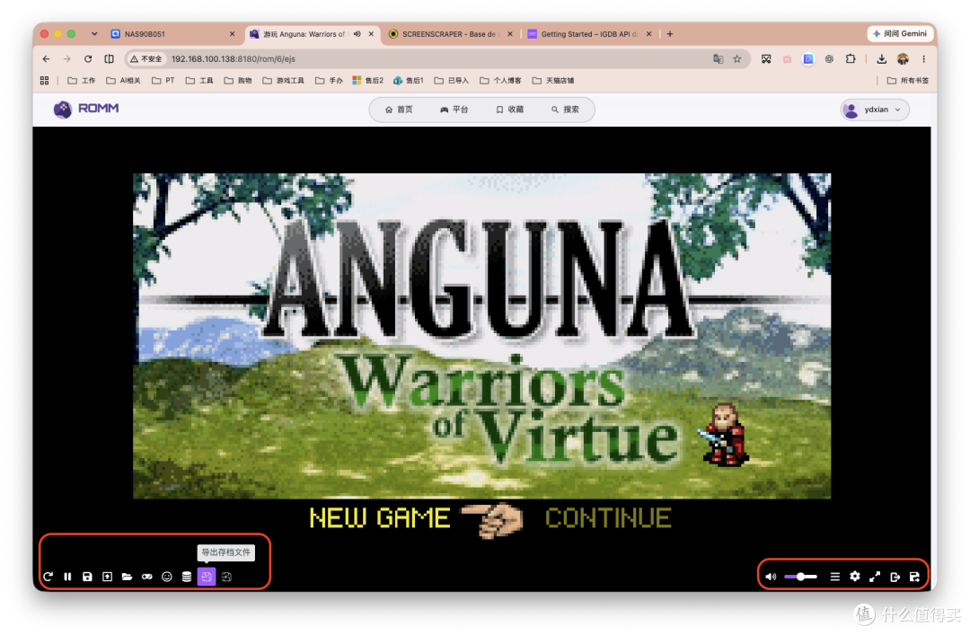Open the emulator settings gear

[x=854, y=577]
